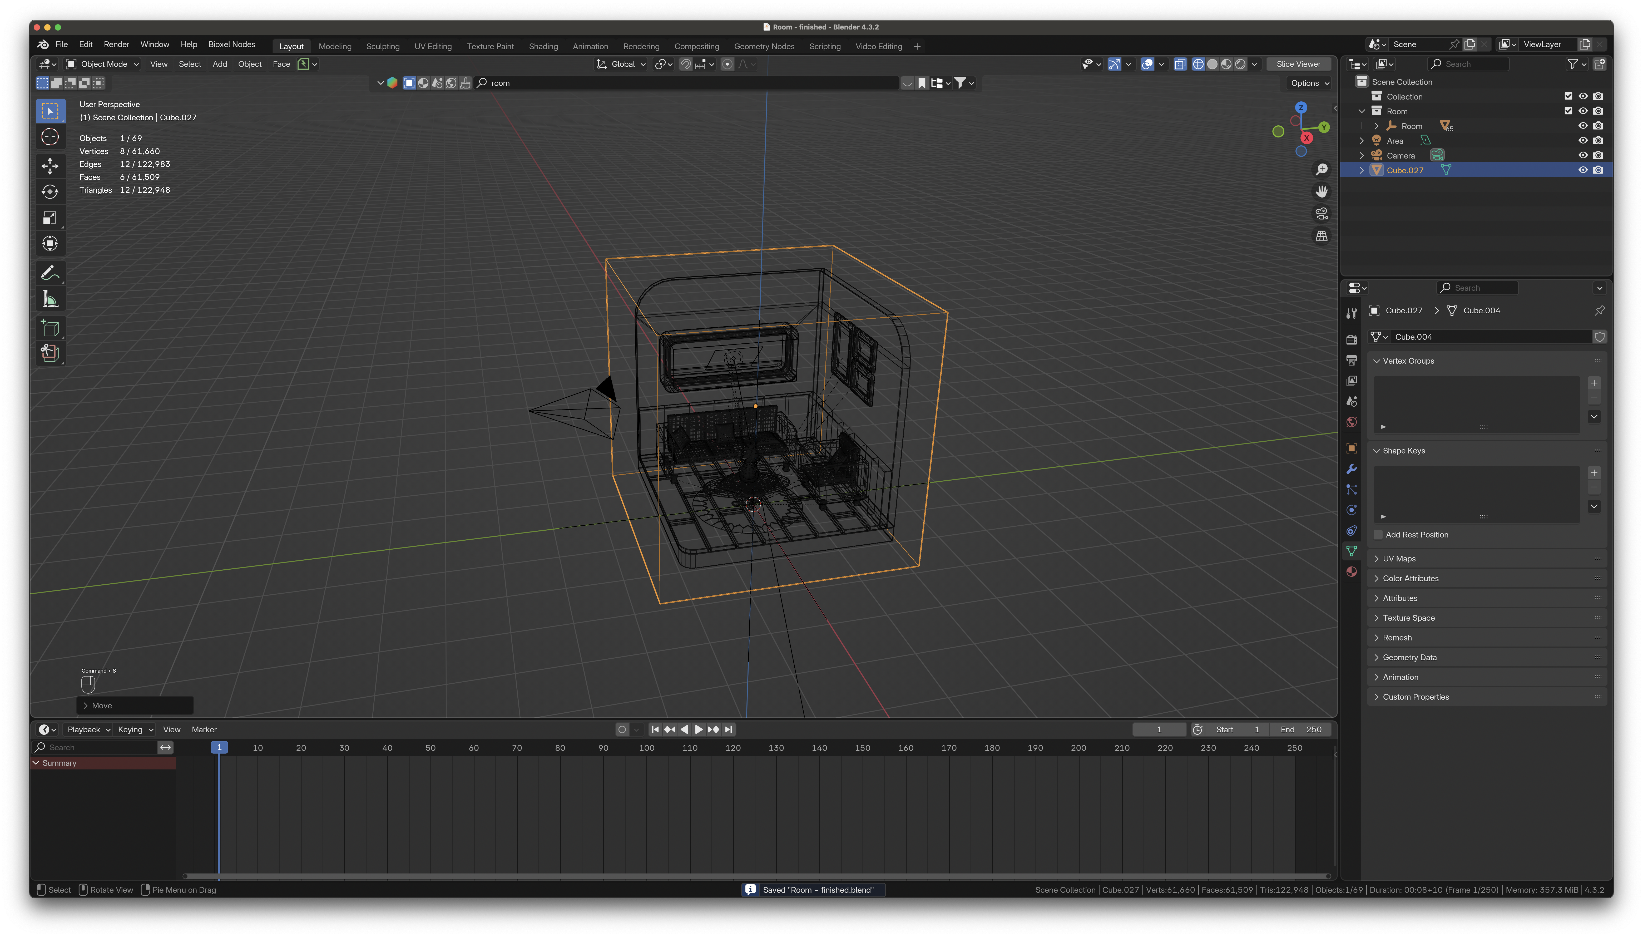Disable Cube.027 in renders camera icon
1643x937 pixels.
1598,171
